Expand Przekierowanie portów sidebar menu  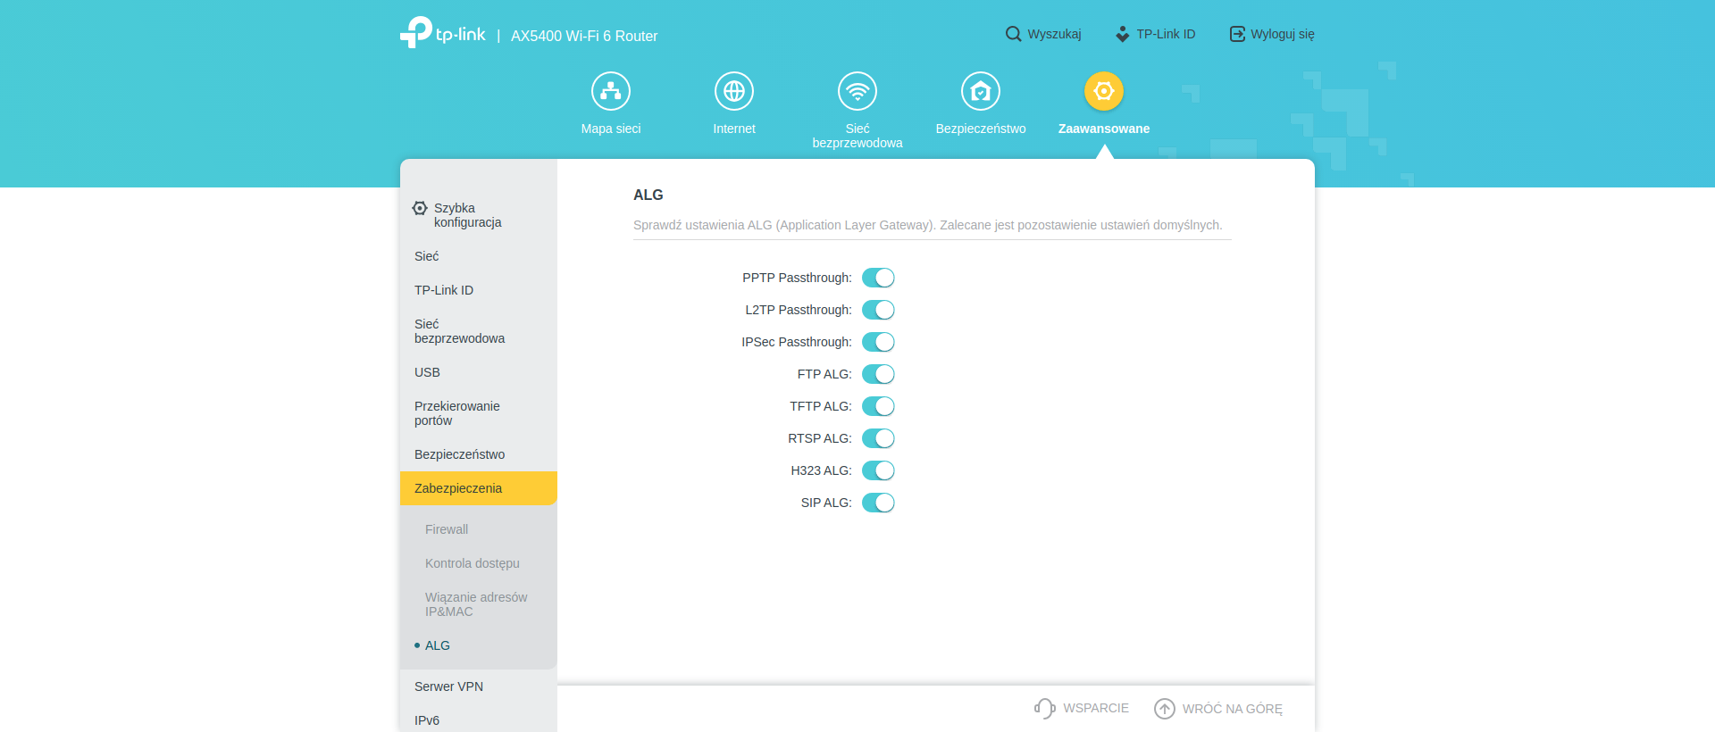coord(456,413)
